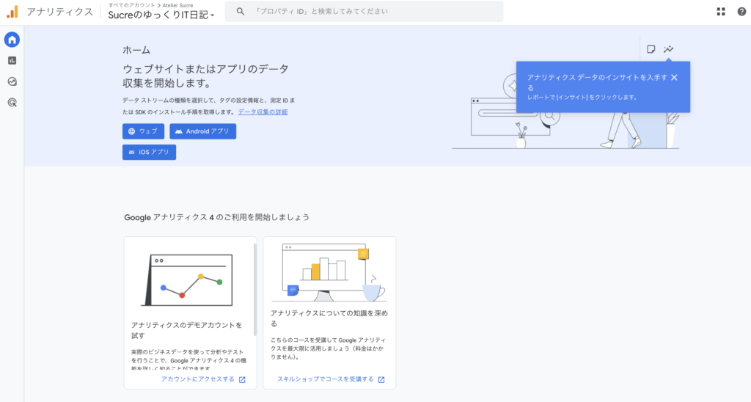Image resolution: width=751 pixels, height=402 pixels.
Task: Select the Android アプリ button
Action: [202, 131]
